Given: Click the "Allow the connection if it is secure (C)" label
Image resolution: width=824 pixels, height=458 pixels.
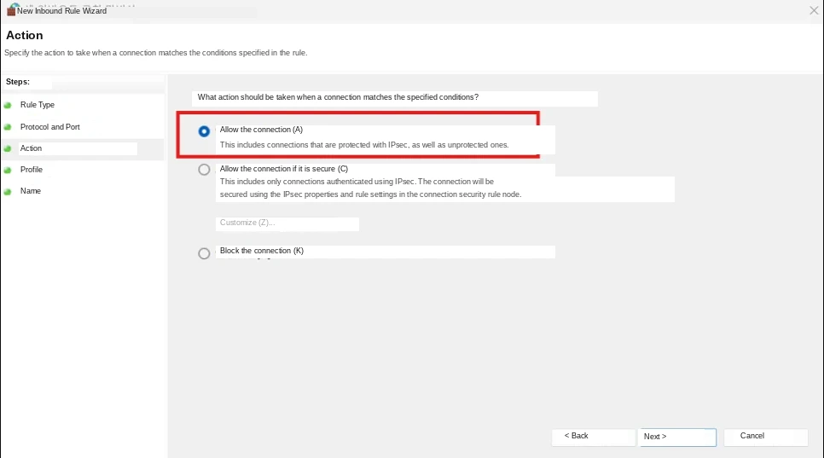Looking at the screenshot, I should [284, 169].
